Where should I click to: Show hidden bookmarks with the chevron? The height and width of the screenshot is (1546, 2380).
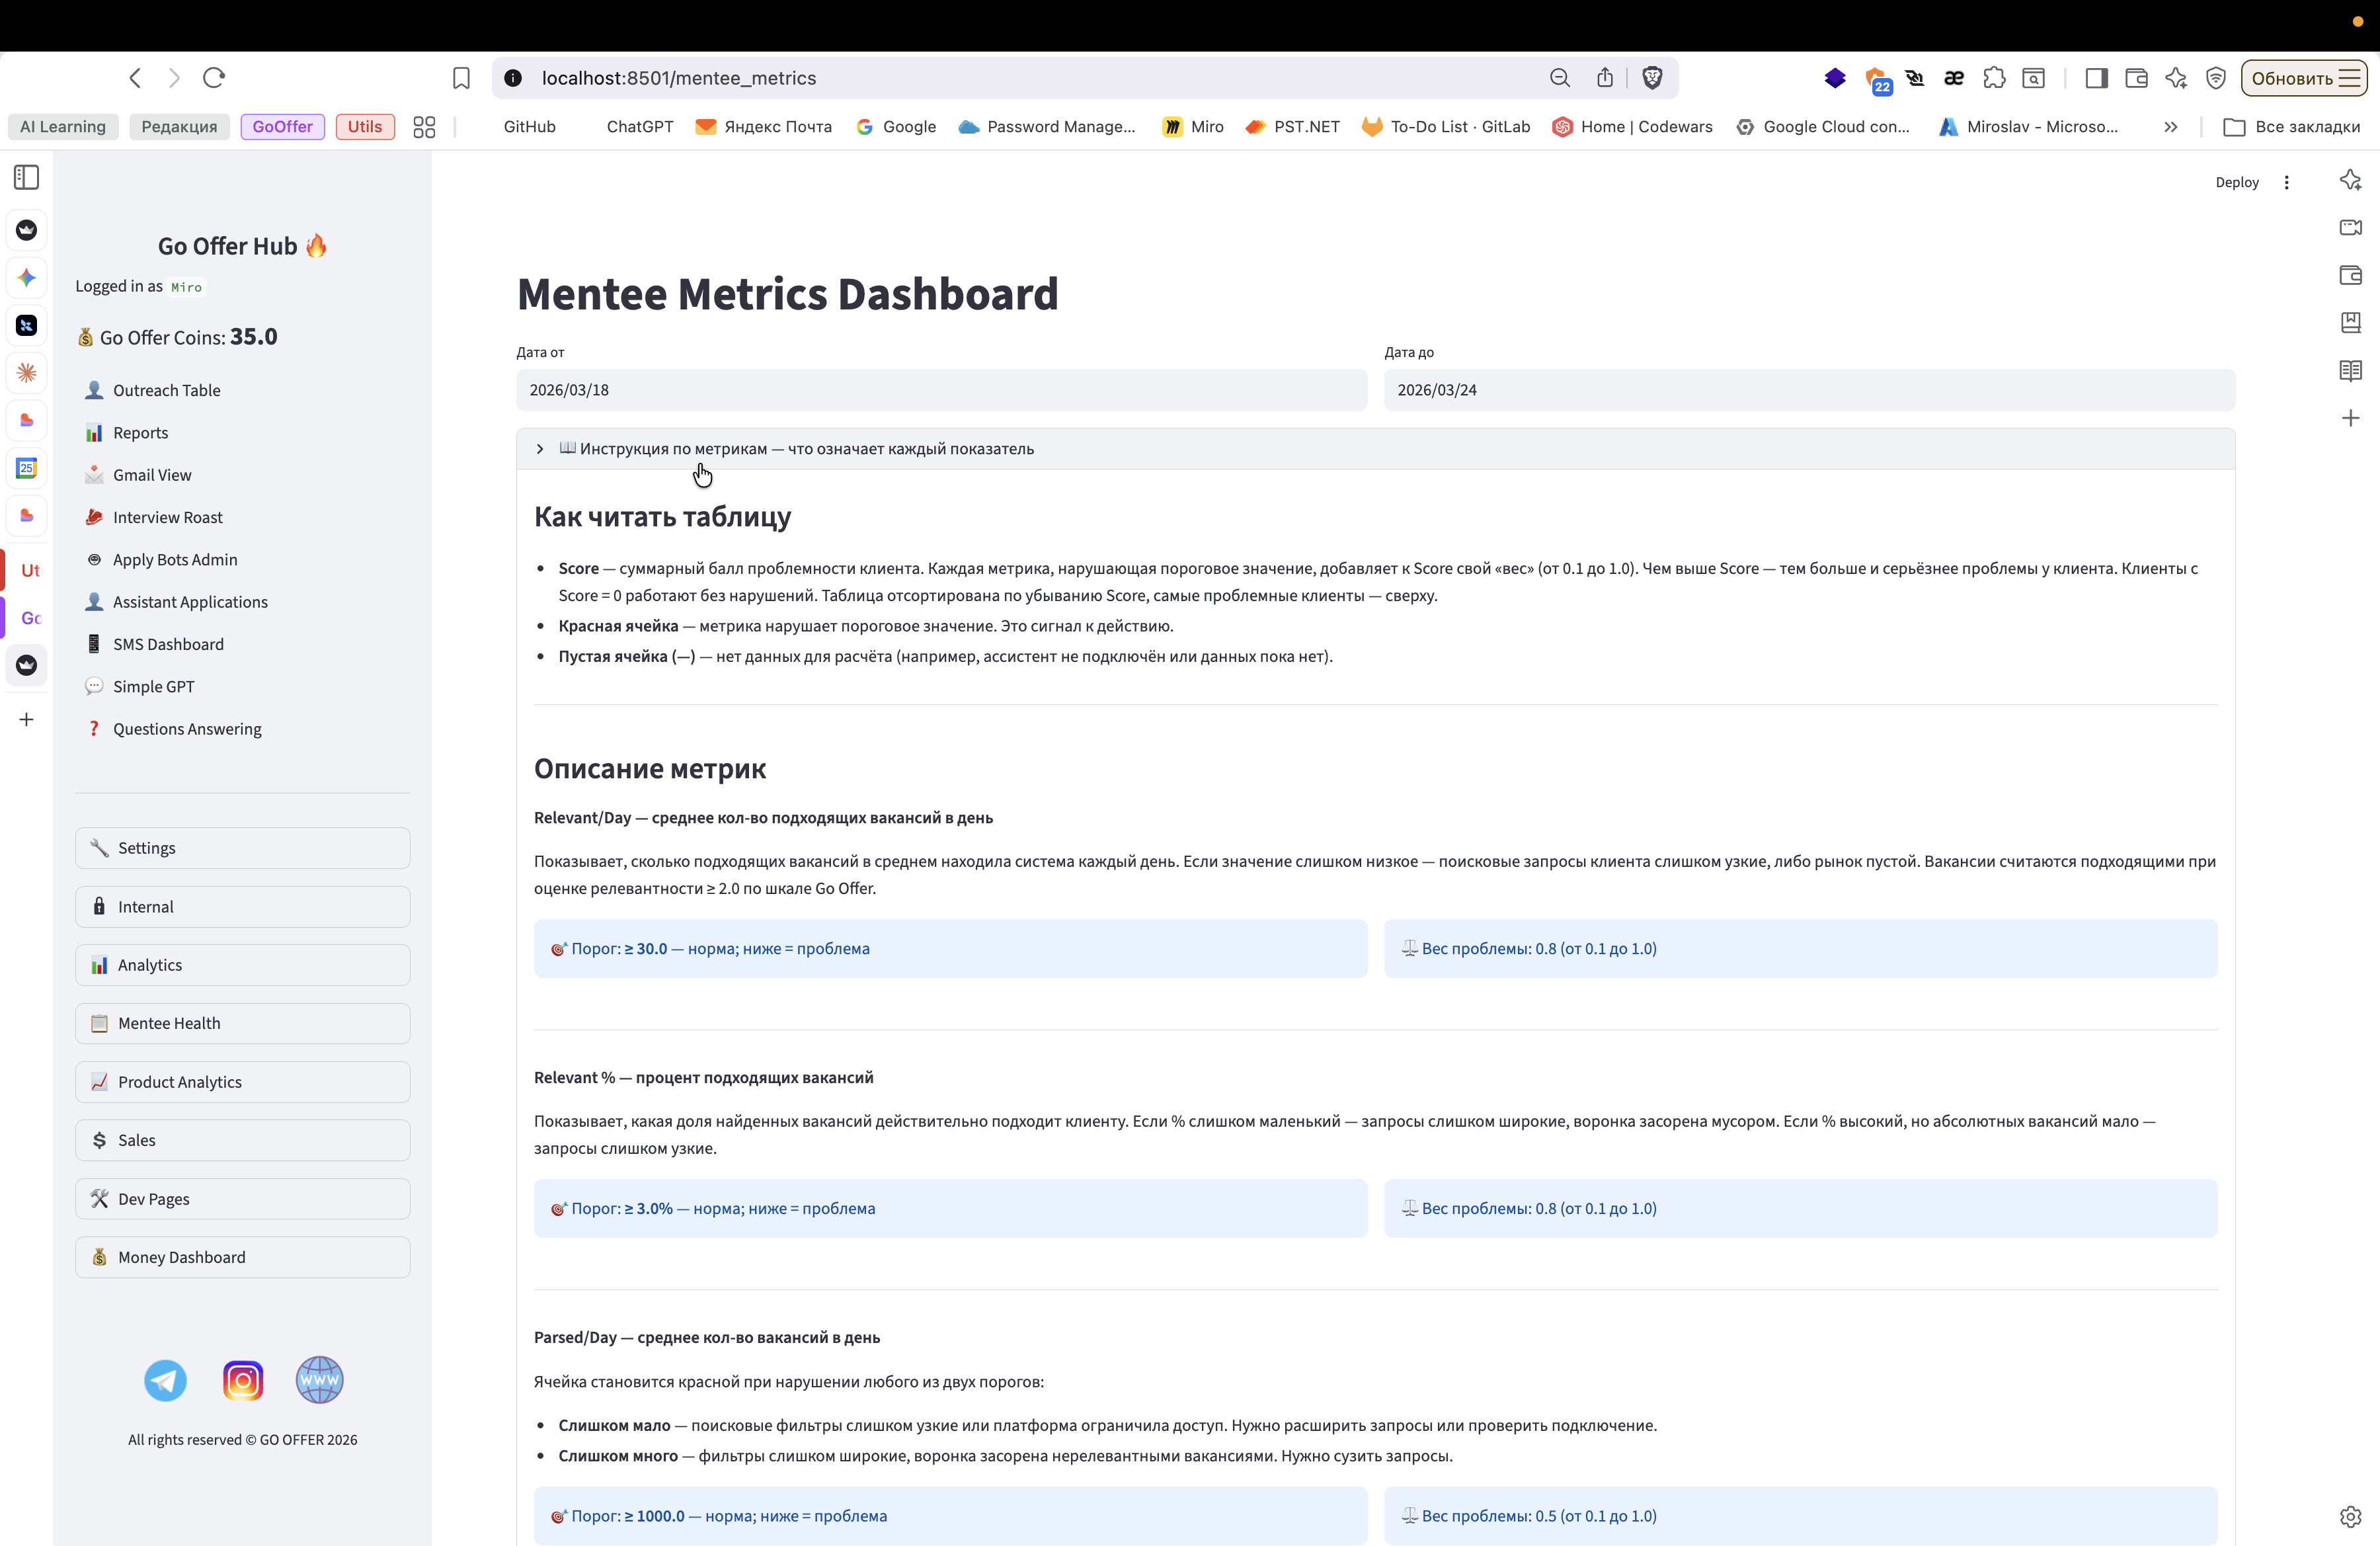[2170, 127]
